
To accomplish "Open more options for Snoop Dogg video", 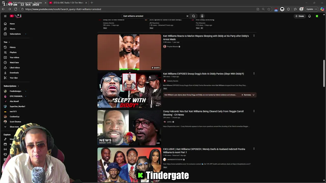I will coord(254,73).
